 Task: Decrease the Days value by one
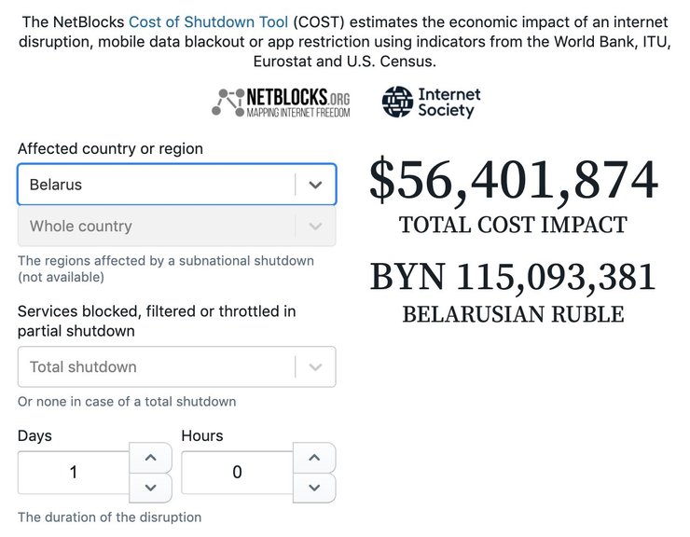151,487
